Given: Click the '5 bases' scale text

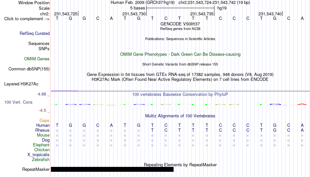Looking at the screenshot, I should pos(138,8).
